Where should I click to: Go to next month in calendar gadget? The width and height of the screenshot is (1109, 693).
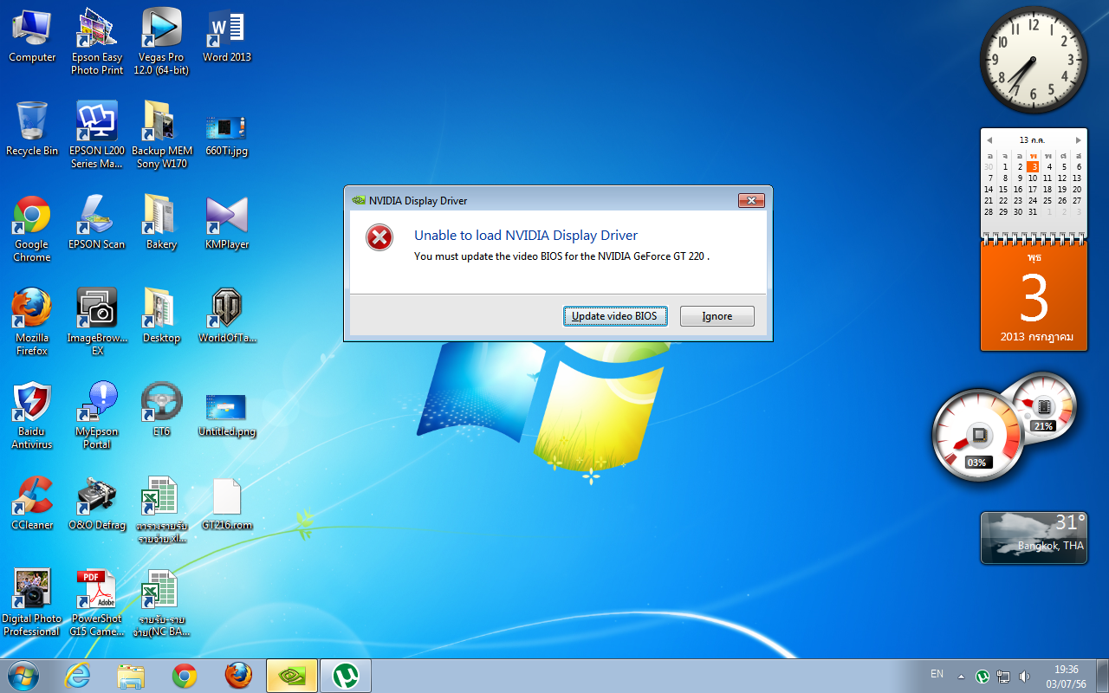pos(1078,140)
